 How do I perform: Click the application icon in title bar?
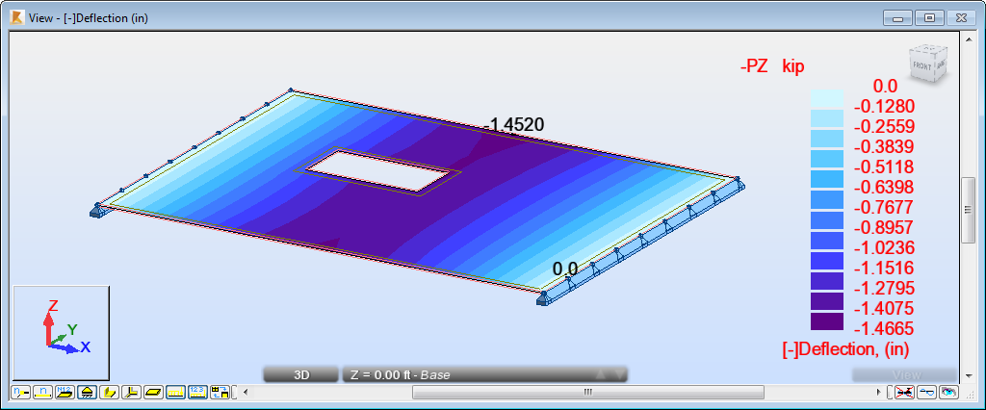click(x=17, y=17)
